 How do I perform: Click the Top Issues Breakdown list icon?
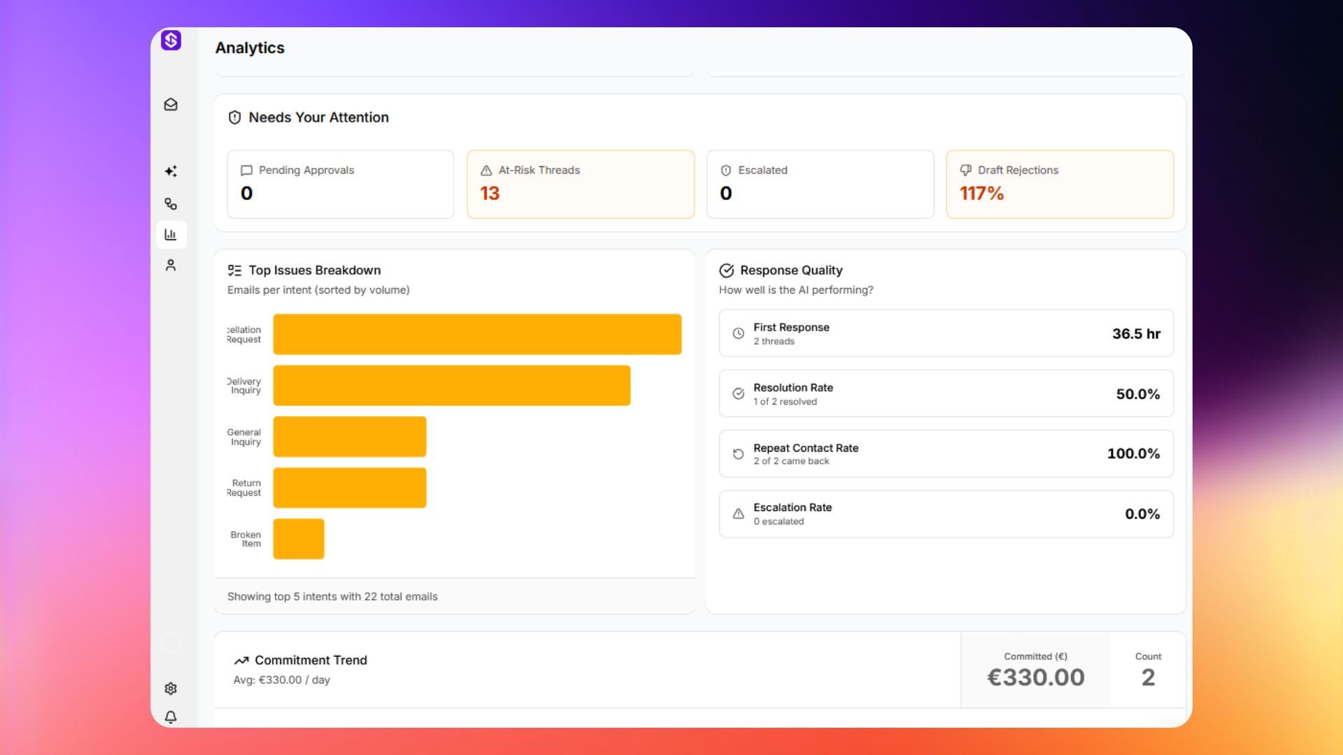(235, 271)
